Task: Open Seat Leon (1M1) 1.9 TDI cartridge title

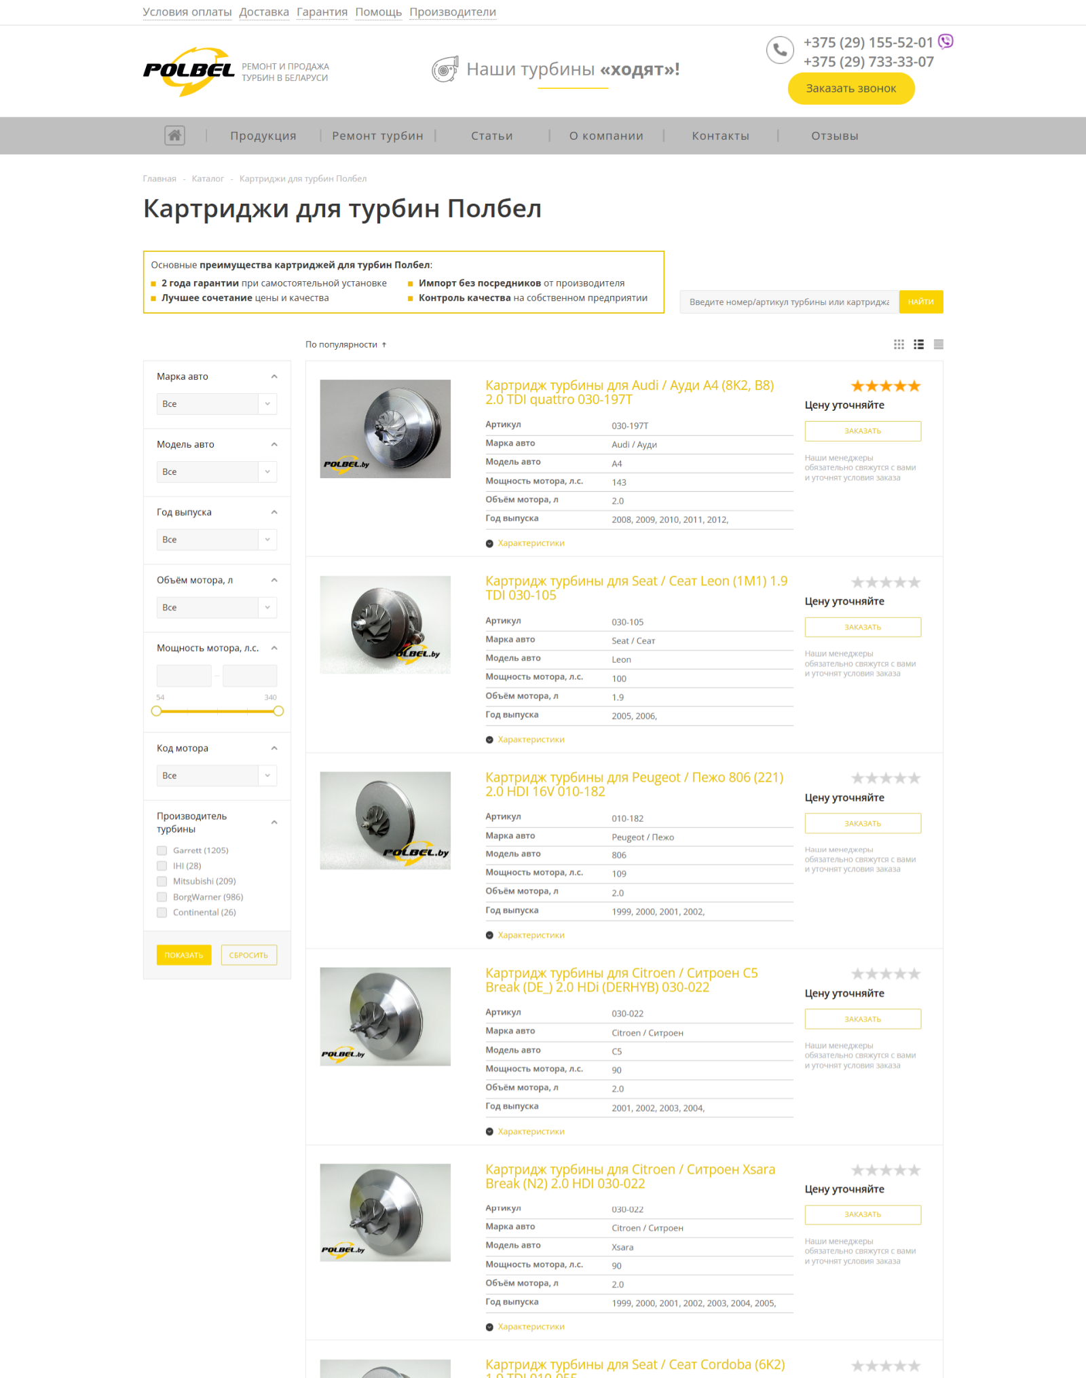Action: 636,588
